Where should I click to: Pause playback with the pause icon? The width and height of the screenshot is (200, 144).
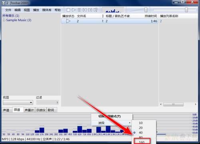pos(79,10)
